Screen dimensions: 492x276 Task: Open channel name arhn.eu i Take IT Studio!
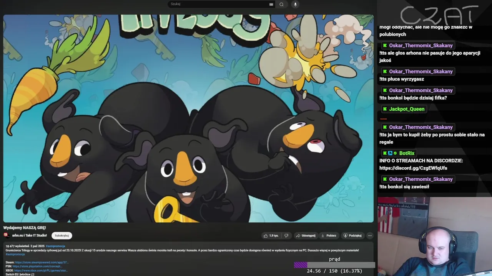tap(29, 235)
